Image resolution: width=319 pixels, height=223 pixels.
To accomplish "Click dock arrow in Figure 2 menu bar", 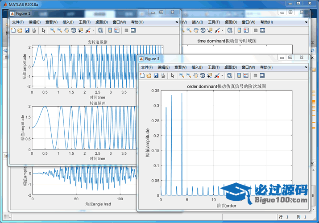I will coord(306,22).
